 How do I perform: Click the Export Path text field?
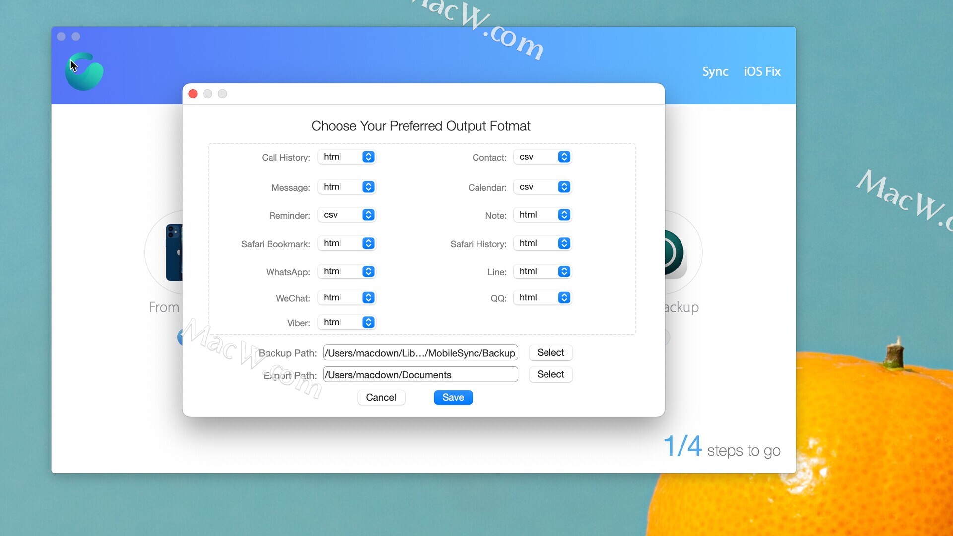(x=420, y=374)
